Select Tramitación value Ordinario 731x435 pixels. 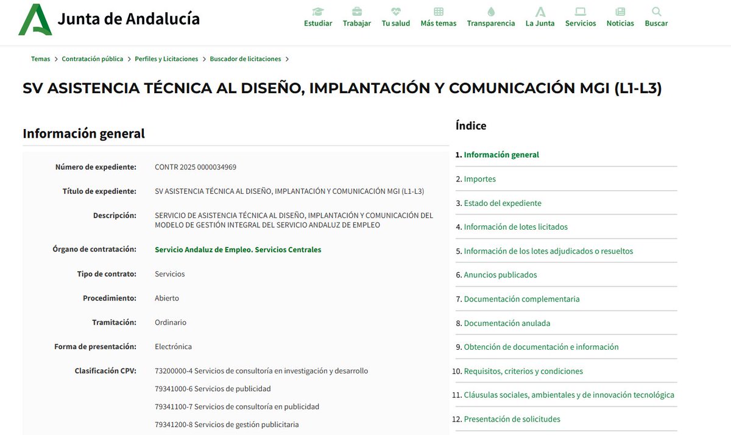(x=171, y=322)
